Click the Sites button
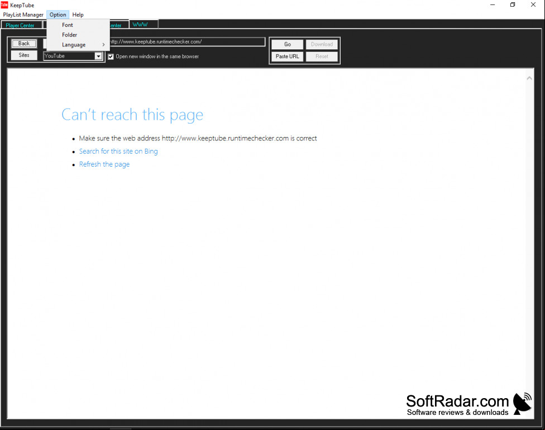This screenshot has width=545, height=430. [24, 55]
